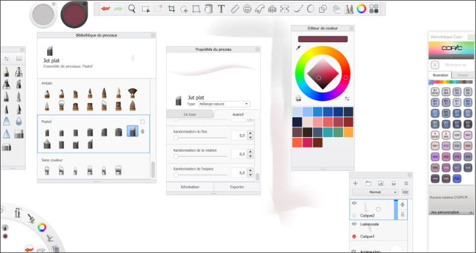Toggle the lock on Calque2 layer
This screenshot has height=253, width=476.
tap(403, 214)
